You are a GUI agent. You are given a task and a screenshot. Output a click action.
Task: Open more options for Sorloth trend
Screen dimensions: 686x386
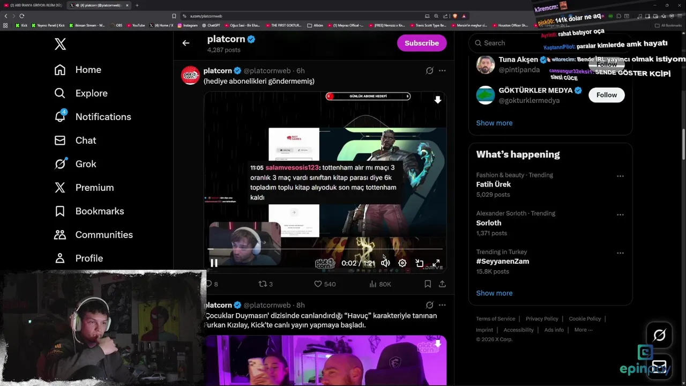click(x=620, y=214)
